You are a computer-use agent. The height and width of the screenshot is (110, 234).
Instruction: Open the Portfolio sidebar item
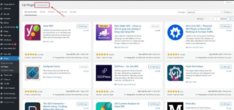(7, 19)
